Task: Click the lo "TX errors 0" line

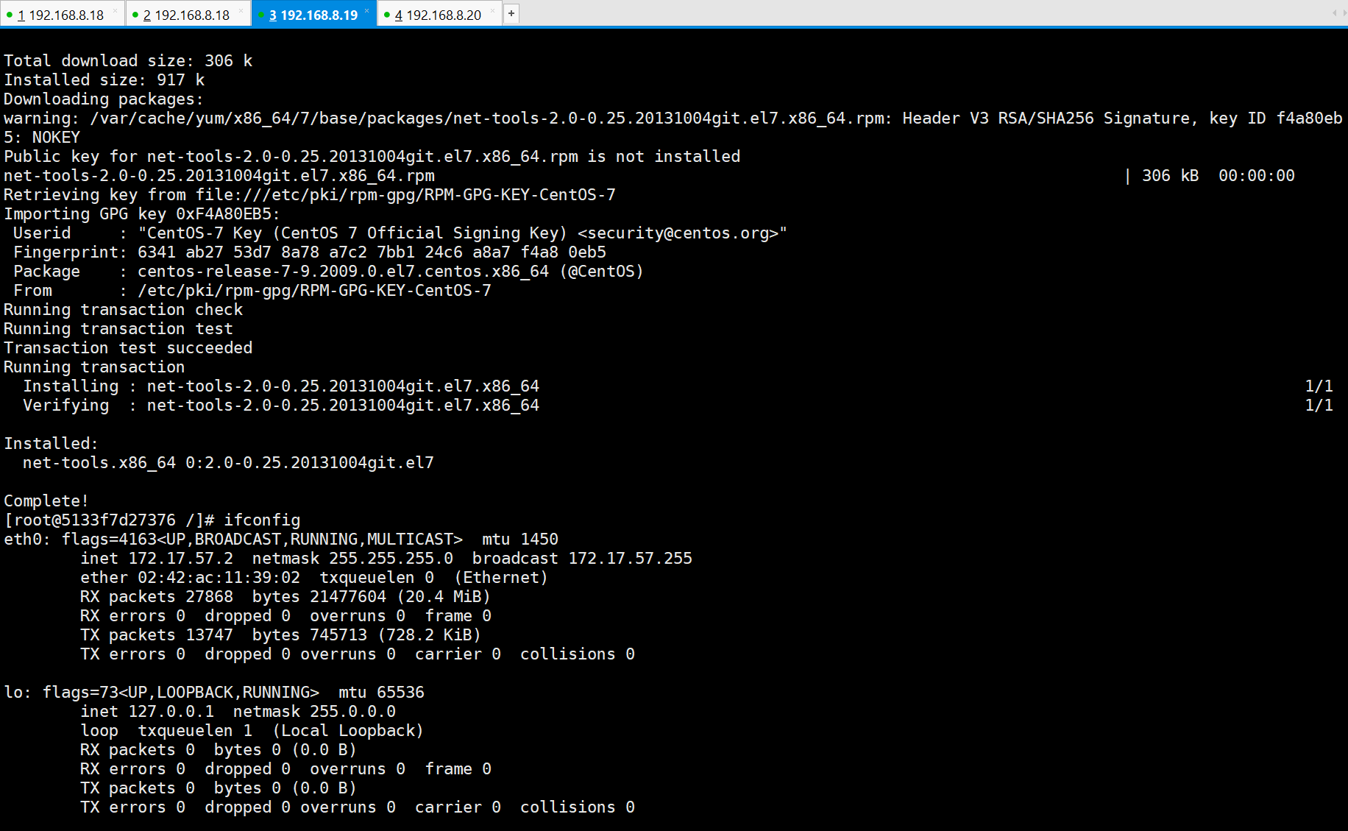Action: click(x=358, y=807)
